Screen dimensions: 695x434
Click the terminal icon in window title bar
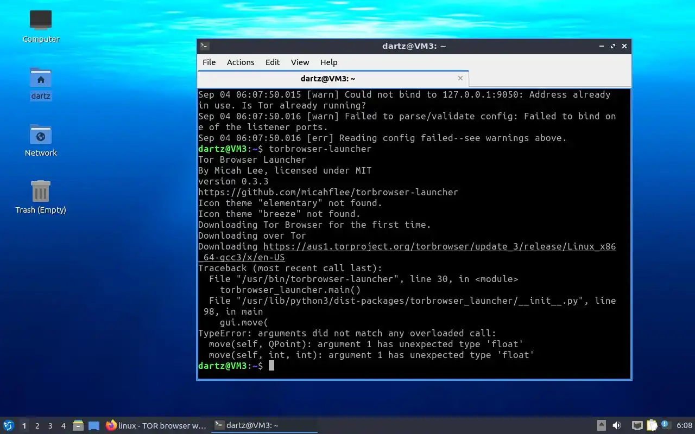(204, 46)
